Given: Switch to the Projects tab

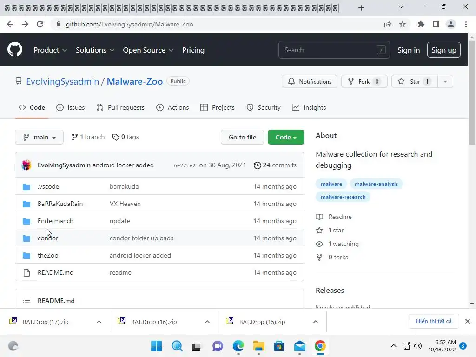Looking at the screenshot, I should coord(218,107).
